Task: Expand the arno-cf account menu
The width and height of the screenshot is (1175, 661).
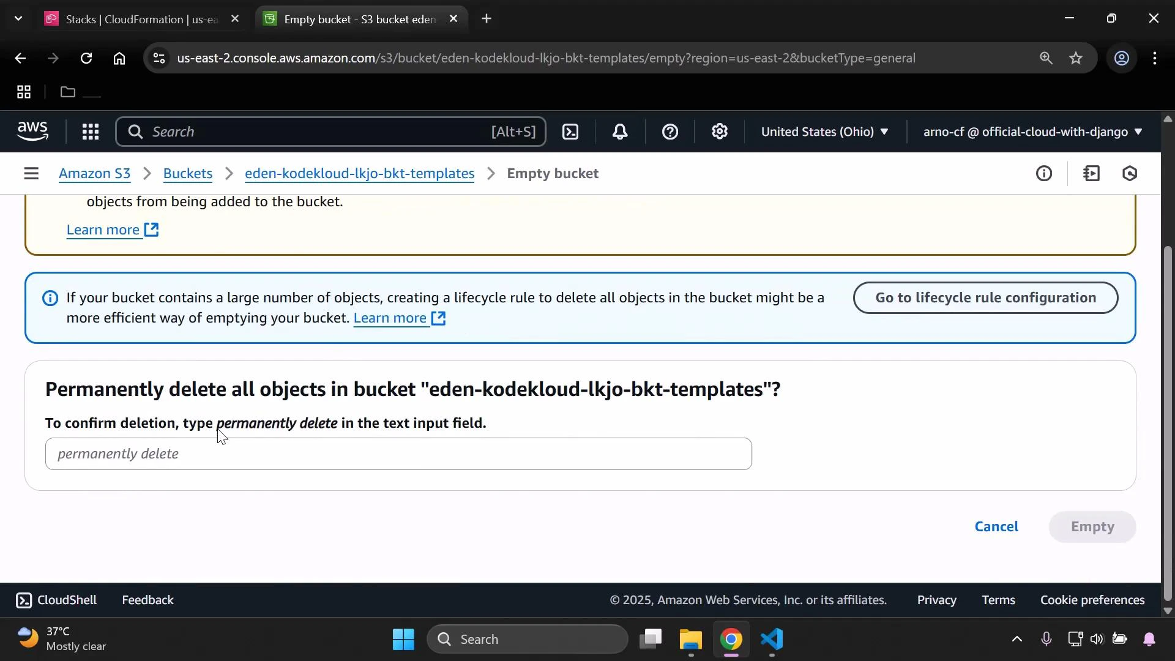Action: (1032, 132)
